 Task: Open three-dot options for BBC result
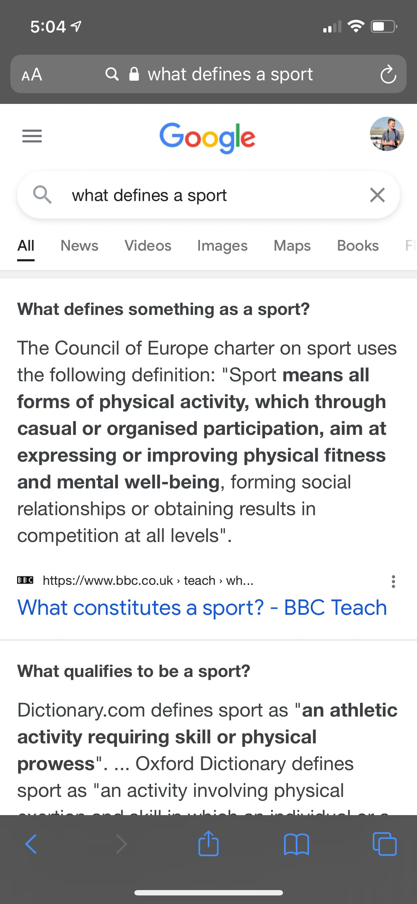coord(393,582)
